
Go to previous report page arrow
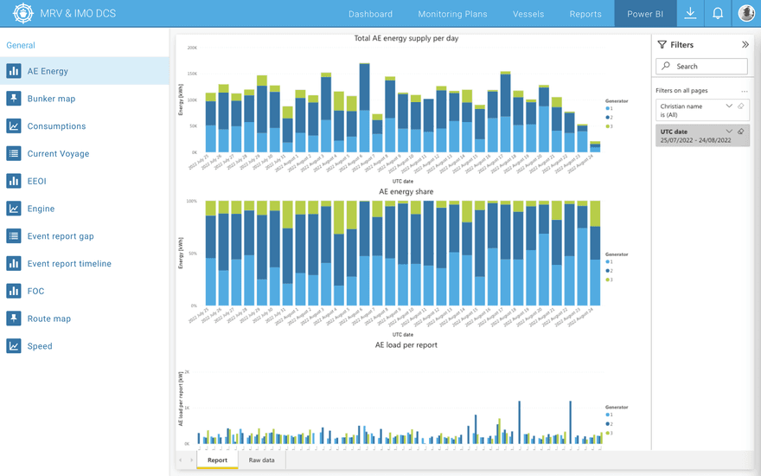point(181,460)
